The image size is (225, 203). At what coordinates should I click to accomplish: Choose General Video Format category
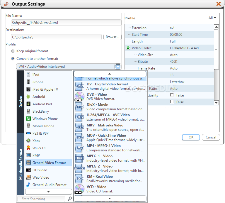click(x=49, y=163)
